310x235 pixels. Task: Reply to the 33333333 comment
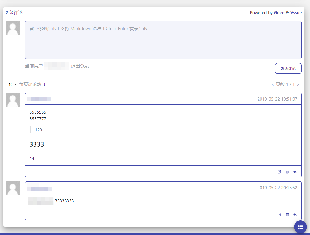(295, 215)
